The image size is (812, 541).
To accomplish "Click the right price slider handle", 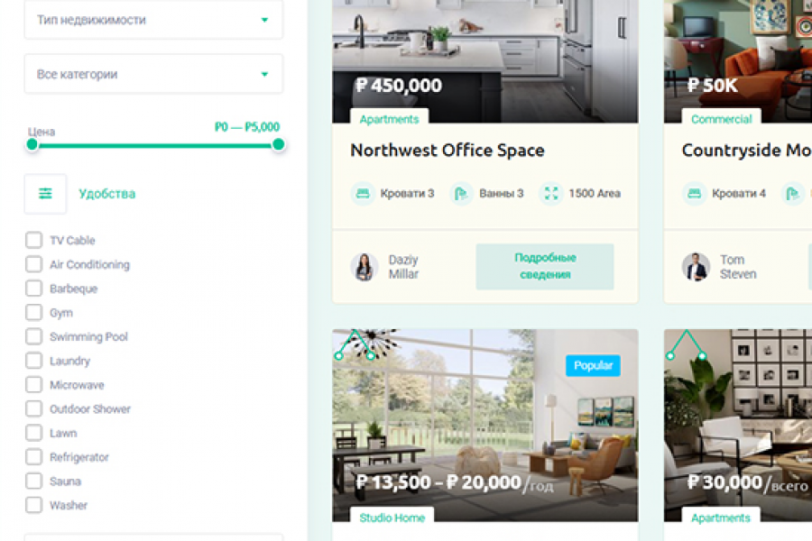I will [278, 144].
